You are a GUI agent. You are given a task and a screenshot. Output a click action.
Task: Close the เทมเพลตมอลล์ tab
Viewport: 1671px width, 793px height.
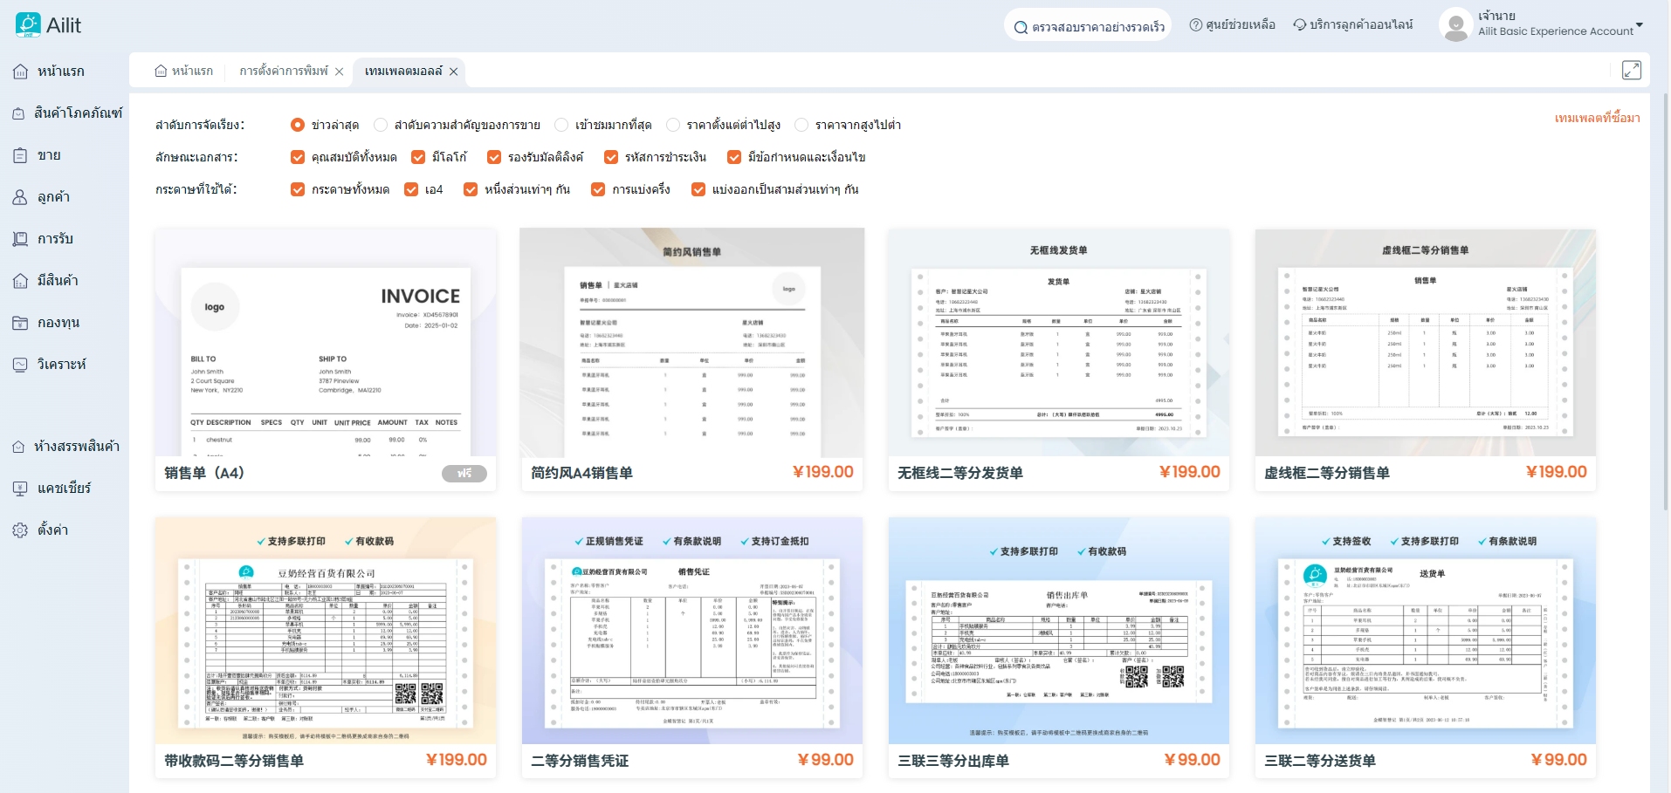(x=454, y=72)
